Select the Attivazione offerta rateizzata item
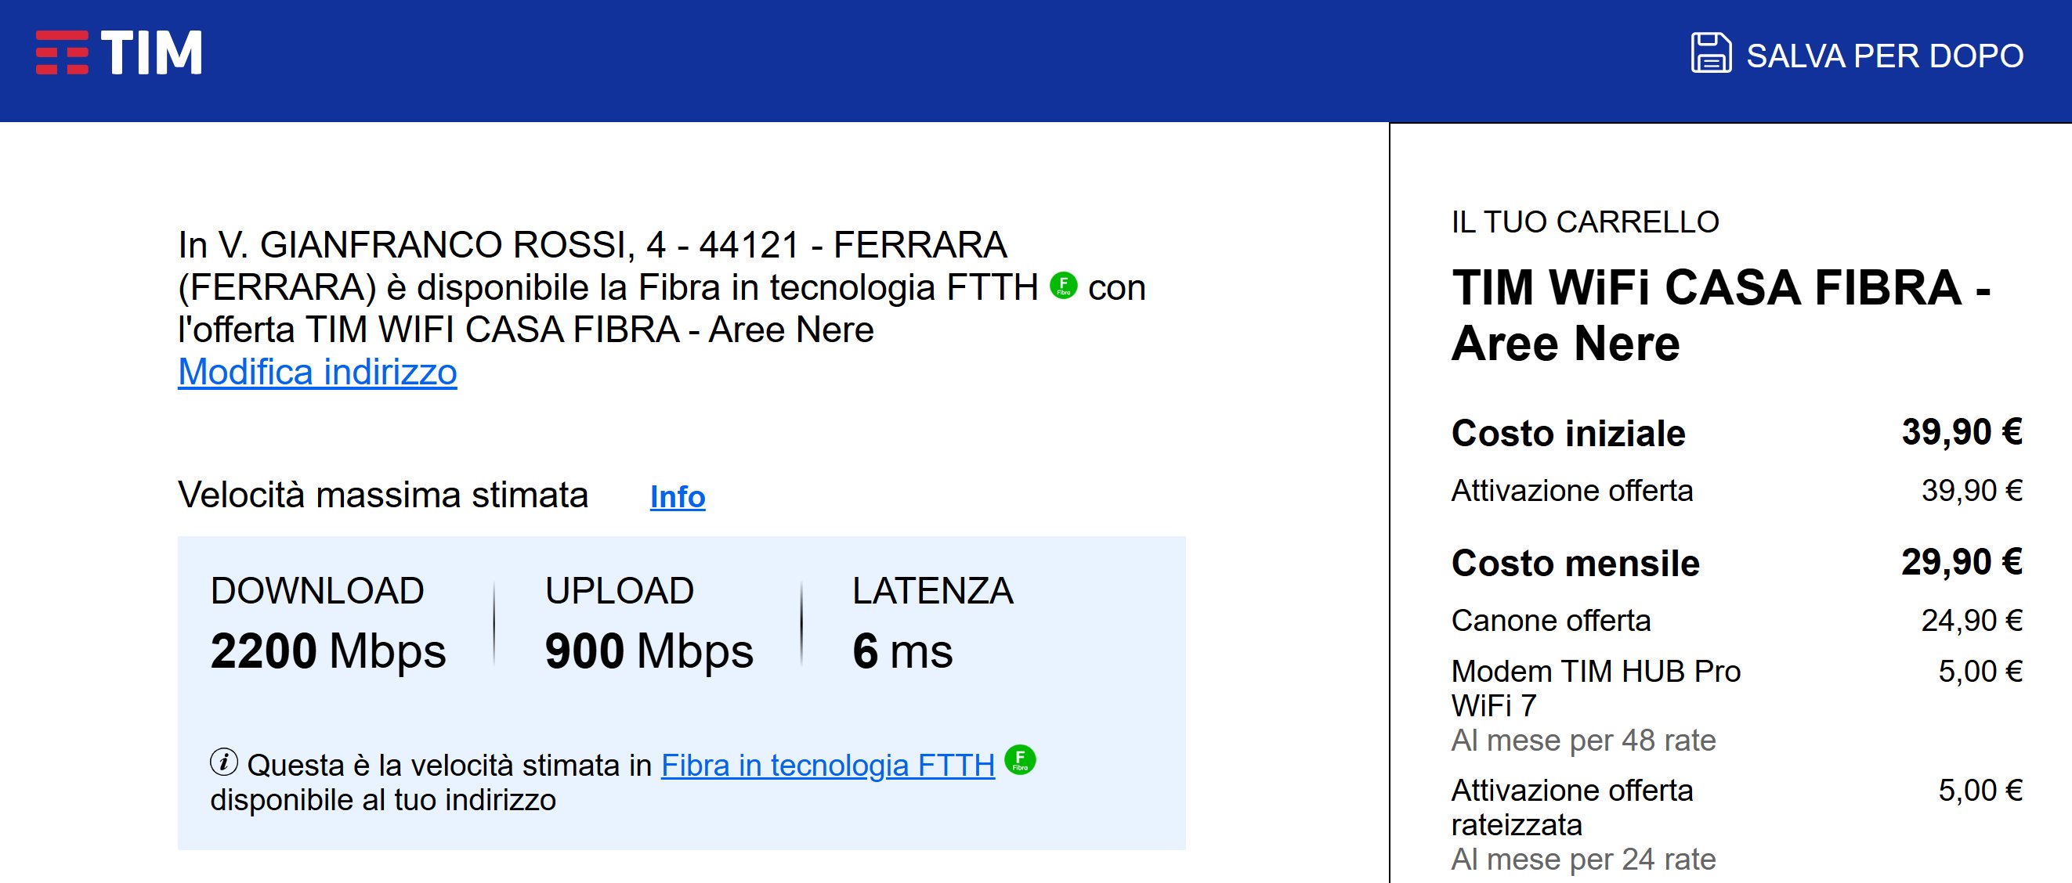Screen dimensions: 2072x883 tap(1571, 808)
